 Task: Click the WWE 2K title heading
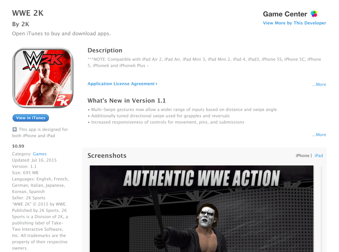tap(28, 13)
